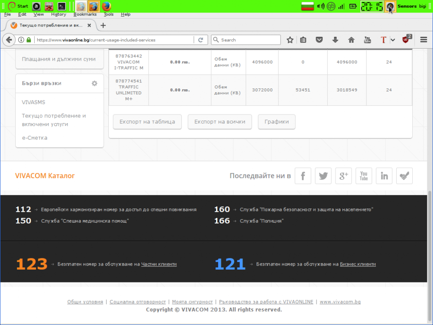Open the Bookmarks menu
The height and width of the screenshot is (325, 433).
coord(85,14)
